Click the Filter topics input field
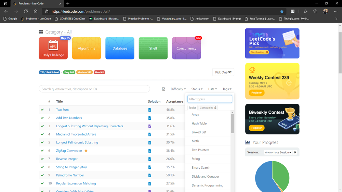 point(210,99)
